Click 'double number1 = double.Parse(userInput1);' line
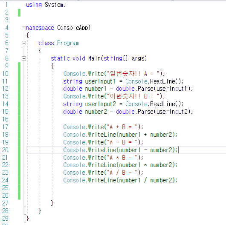226x225 pixels. 128,89
